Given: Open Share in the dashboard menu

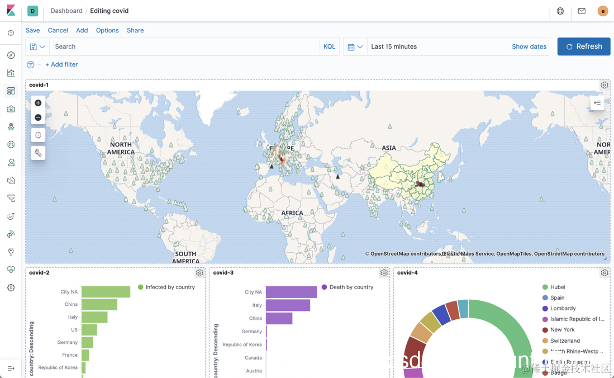Looking at the screenshot, I should pyautogui.click(x=135, y=30).
